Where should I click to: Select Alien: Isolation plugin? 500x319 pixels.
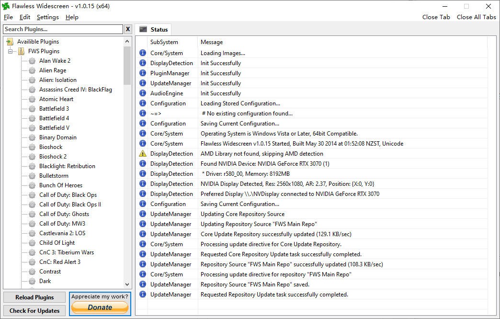[x=58, y=80]
